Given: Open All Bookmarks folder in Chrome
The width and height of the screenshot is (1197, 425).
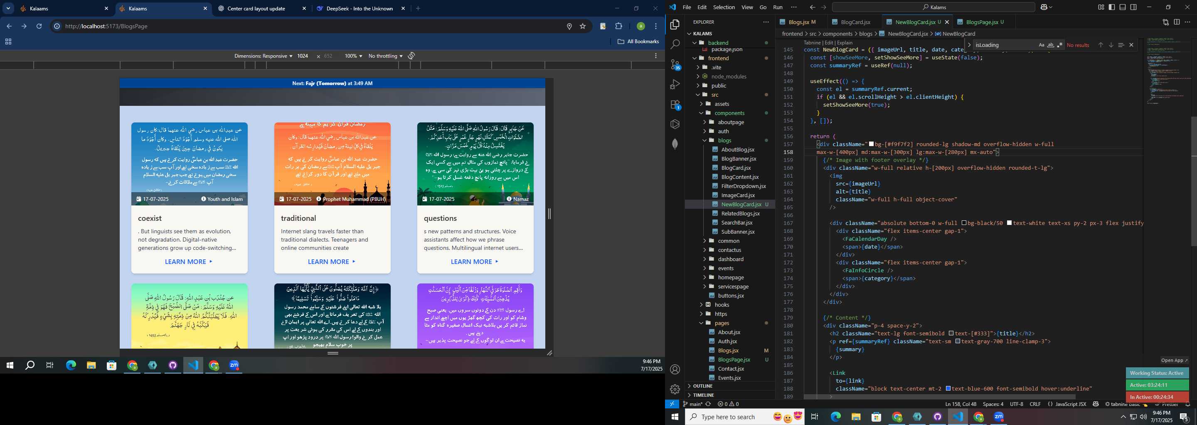Looking at the screenshot, I should point(638,42).
